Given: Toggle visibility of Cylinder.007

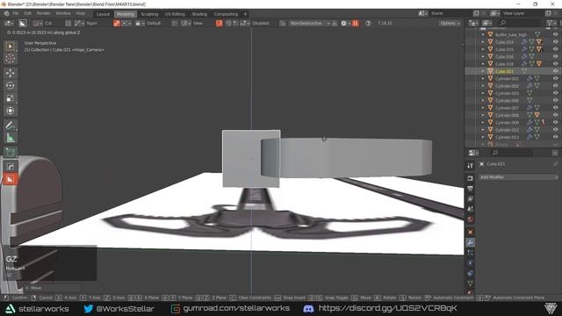Looking at the screenshot, I should 555,107.
